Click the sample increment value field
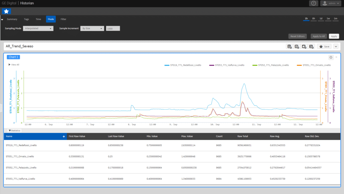Viewport: 344px width, 194px height. point(113,29)
